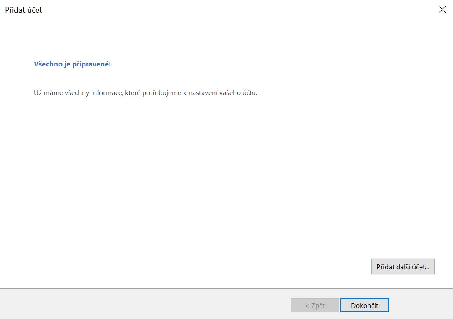Hit the X in the title bar
The width and height of the screenshot is (453, 319).
point(442,10)
